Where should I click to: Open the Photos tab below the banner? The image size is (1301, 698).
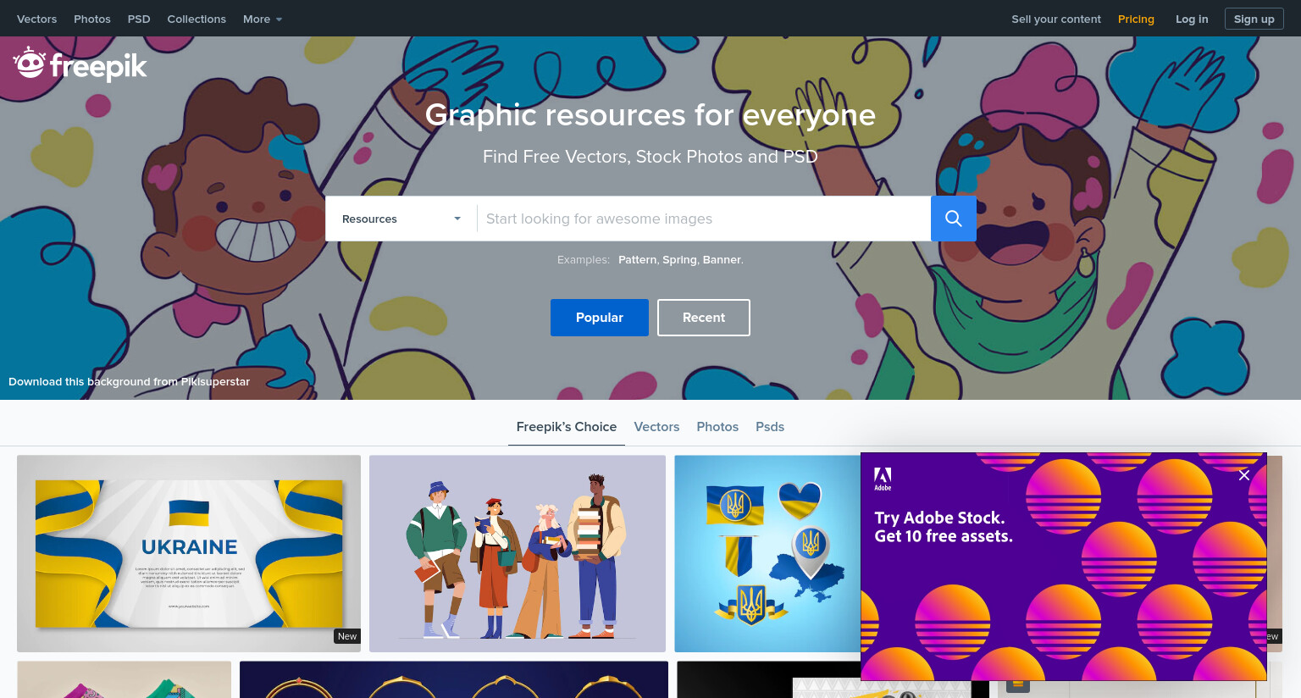pos(717,427)
